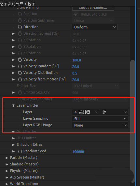This screenshot has height=186, width=140.
Task: Expand the Emitter Size XYZ property
Action: pyautogui.click(x=13, y=93)
